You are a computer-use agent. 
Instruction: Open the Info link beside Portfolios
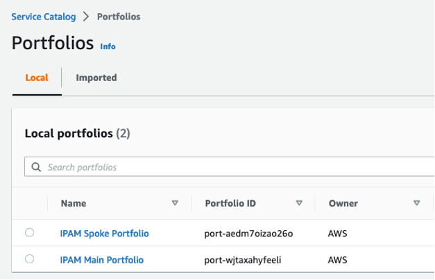[x=108, y=46]
